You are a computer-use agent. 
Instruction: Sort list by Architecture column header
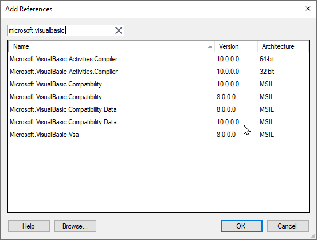click(283, 46)
